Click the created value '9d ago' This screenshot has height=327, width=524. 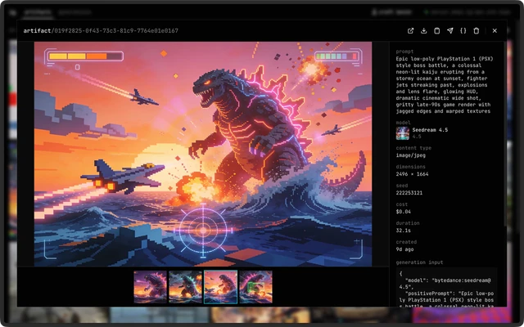pos(404,249)
